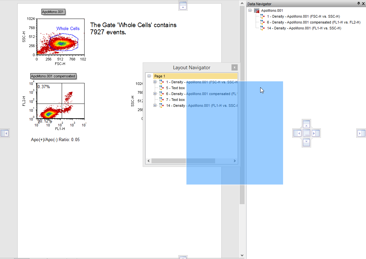Select 5 - Text box in Layout Navigator
This screenshot has height=259, width=366.
pyautogui.click(x=175, y=88)
